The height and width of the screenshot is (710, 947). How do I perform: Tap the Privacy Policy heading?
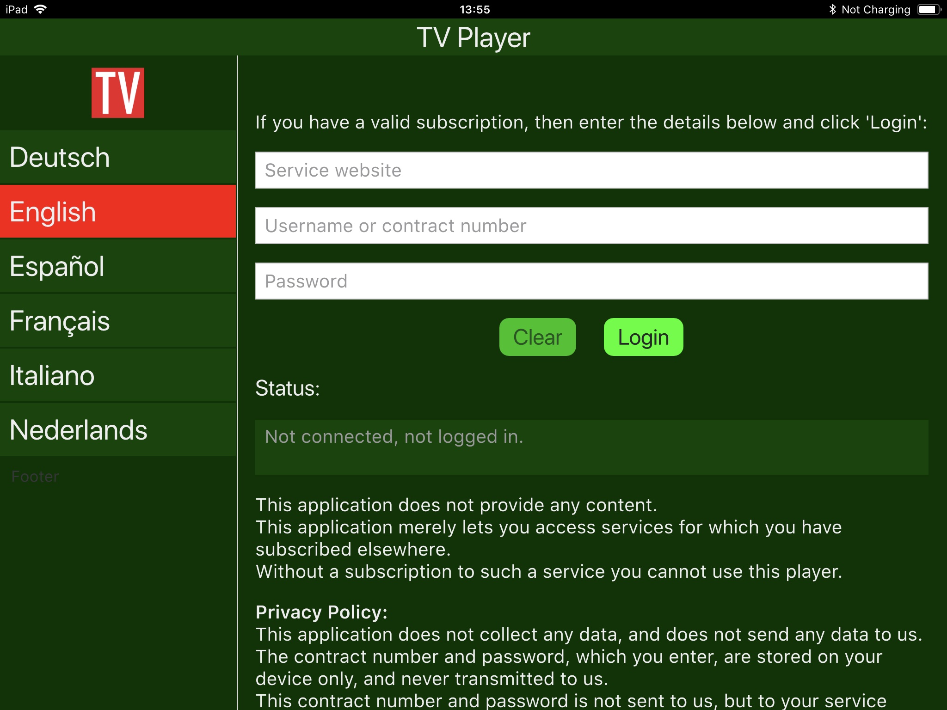[321, 612]
